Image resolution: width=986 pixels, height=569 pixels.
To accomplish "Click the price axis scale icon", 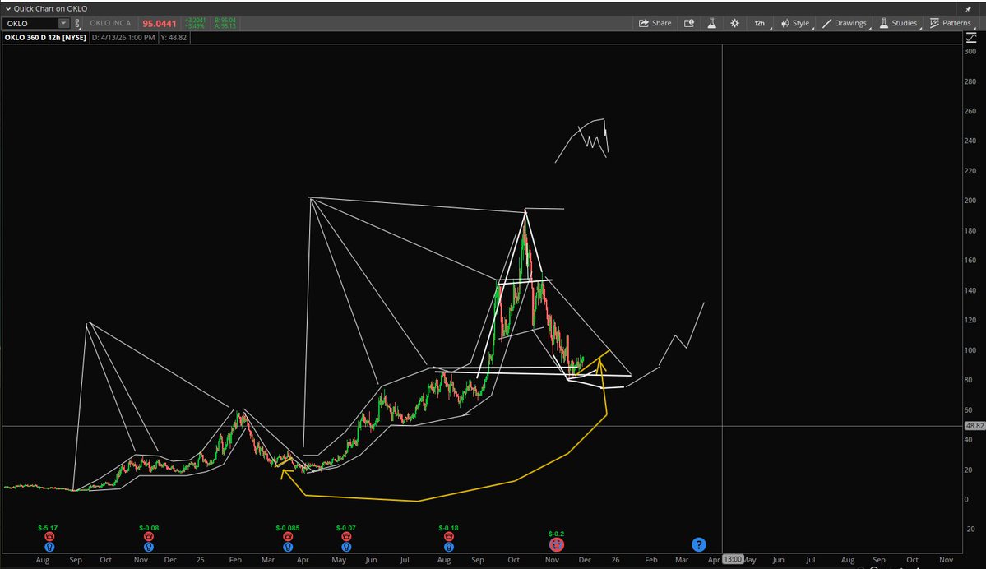I will pyautogui.click(x=971, y=39).
